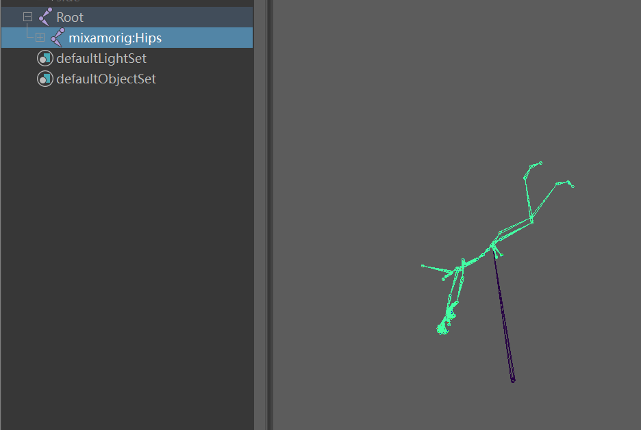Screen dimensions: 641x430
Task: Select the rightmost upper joint tip
Action: click(x=573, y=187)
